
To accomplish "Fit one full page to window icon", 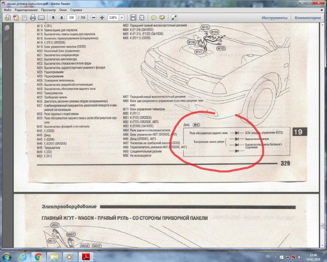I will coord(142,17).
